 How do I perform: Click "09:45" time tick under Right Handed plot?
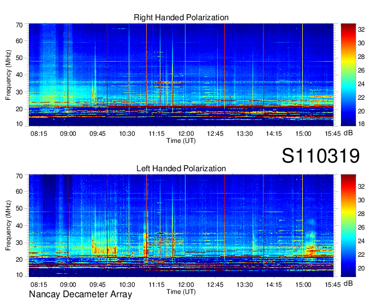(x=98, y=134)
